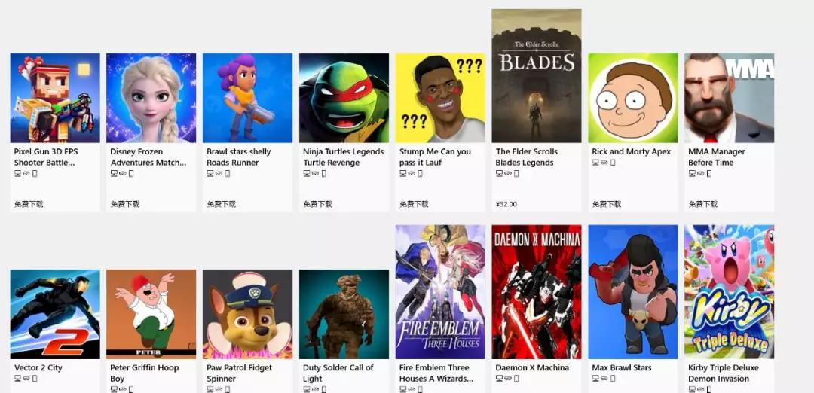The image size is (814, 393).
Task: Open The Elder Scrolls Blades cover art
Action: (x=537, y=76)
